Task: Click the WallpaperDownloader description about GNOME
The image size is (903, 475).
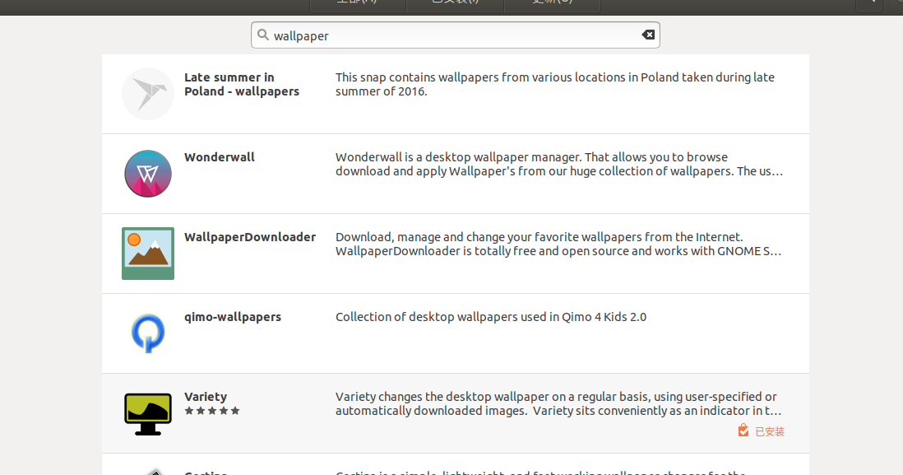Action: (x=558, y=244)
